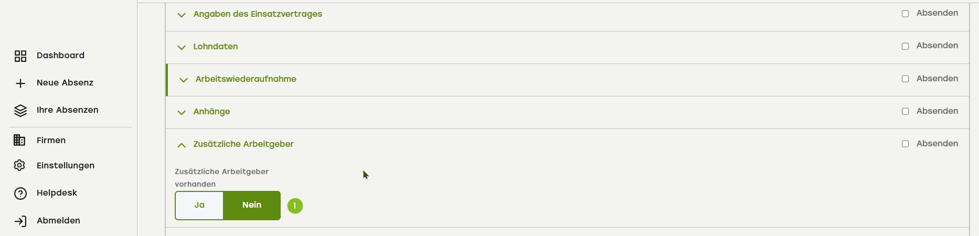This screenshot has width=979, height=236.
Task: Open Ihre Absenzen in the sidebar
Action: pyautogui.click(x=67, y=110)
